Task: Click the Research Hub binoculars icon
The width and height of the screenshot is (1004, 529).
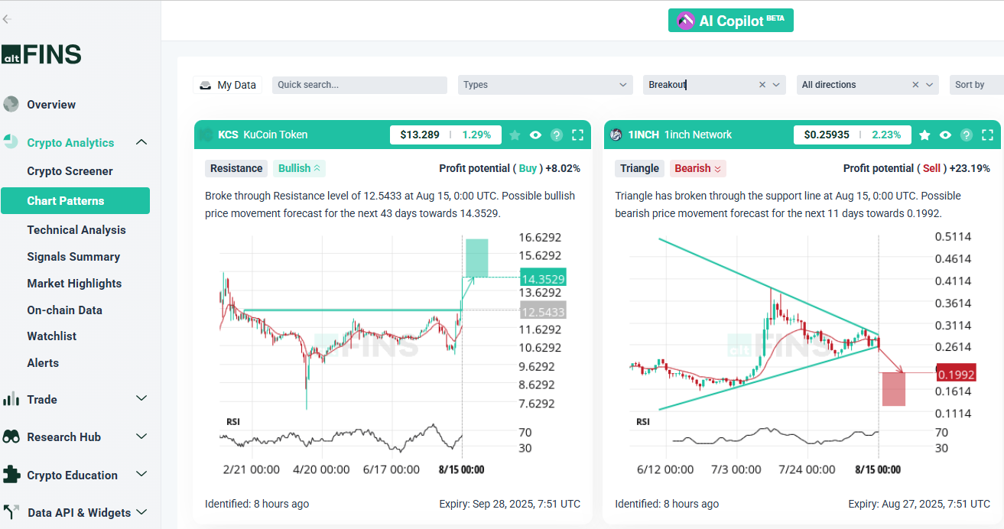Action: pos(11,437)
